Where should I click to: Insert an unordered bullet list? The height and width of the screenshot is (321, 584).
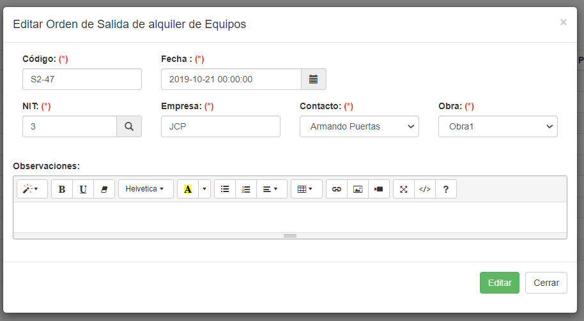(x=224, y=189)
